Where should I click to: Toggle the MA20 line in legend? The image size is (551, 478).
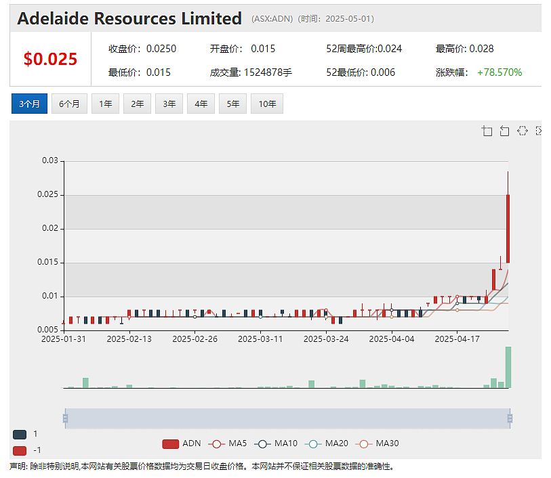327,443
